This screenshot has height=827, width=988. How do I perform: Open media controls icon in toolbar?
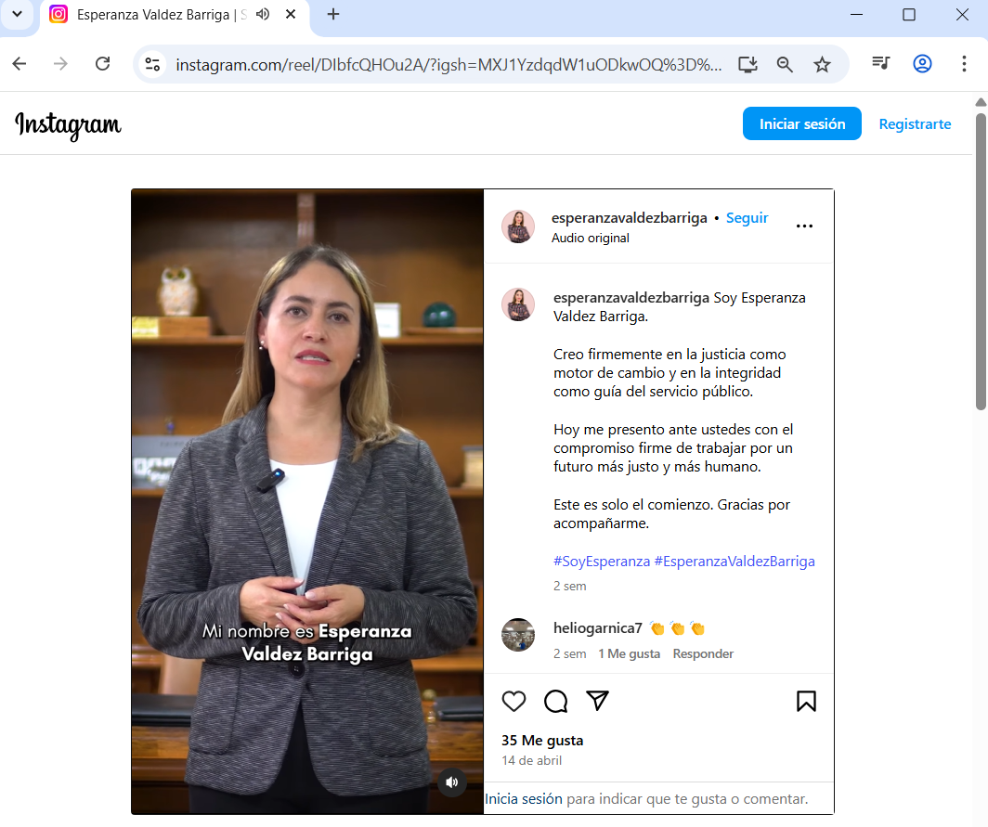[x=880, y=64]
